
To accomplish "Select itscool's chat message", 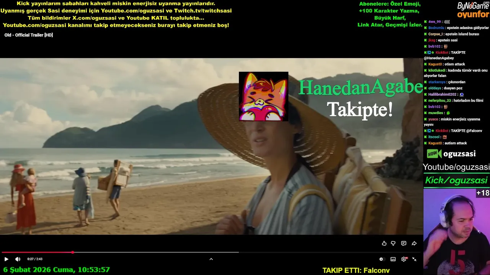I will click(x=436, y=137).
